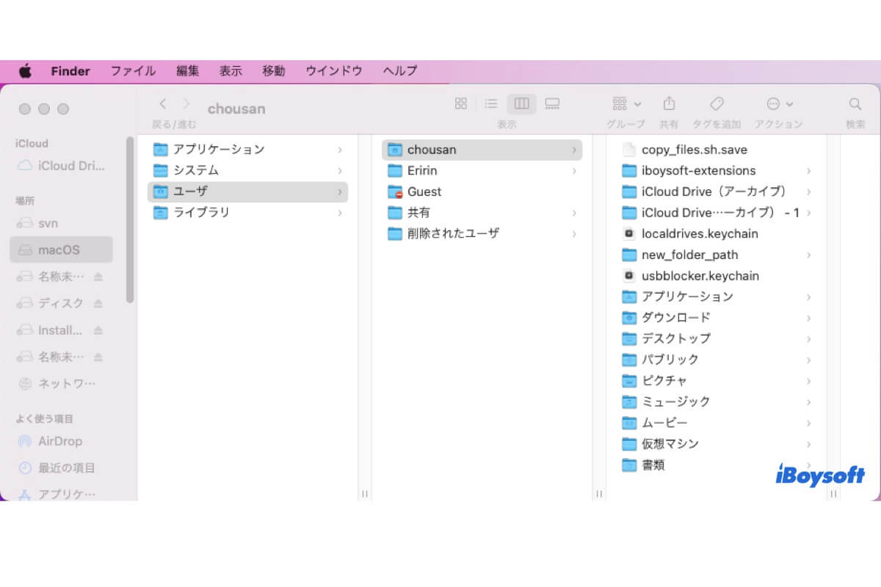
Task: Select the Eririn user folder
Action: coord(423,170)
